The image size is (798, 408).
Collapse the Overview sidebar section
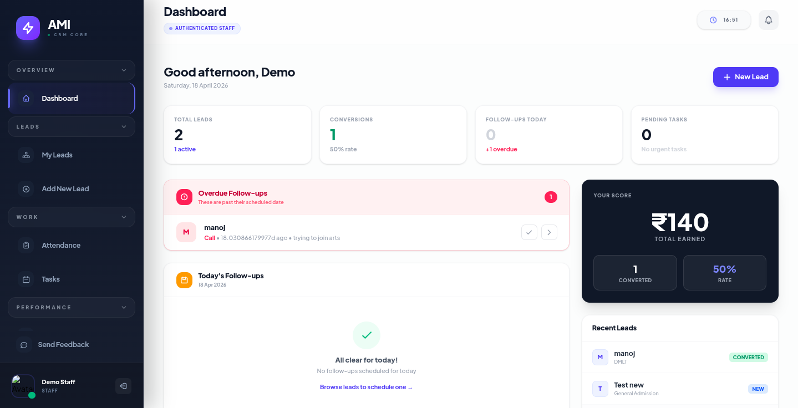pyautogui.click(x=72, y=70)
